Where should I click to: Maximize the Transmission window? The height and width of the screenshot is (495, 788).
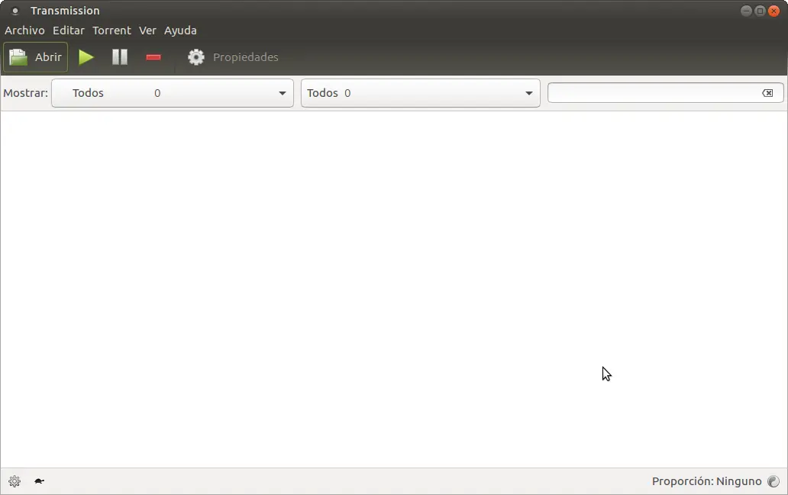coord(761,11)
